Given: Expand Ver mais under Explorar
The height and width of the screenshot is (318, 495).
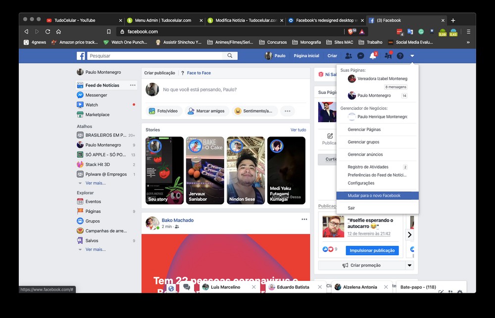Looking at the screenshot, I should (96, 249).
